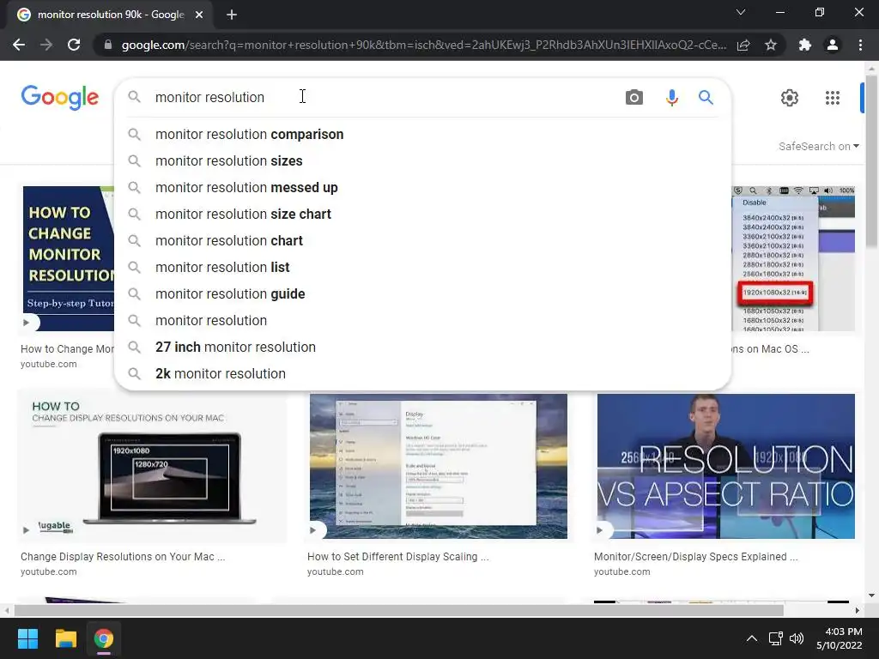This screenshot has height=659, width=879.
Task: Bookmark this tab with star icon
Action: pyautogui.click(x=771, y=45)
